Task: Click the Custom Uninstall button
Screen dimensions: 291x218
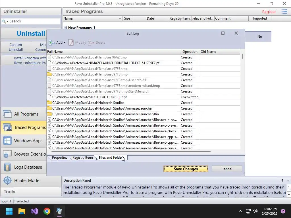Action: 16,47
